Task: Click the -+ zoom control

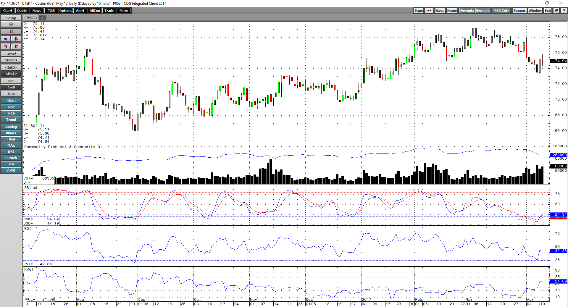Action: tap(429, 10)
